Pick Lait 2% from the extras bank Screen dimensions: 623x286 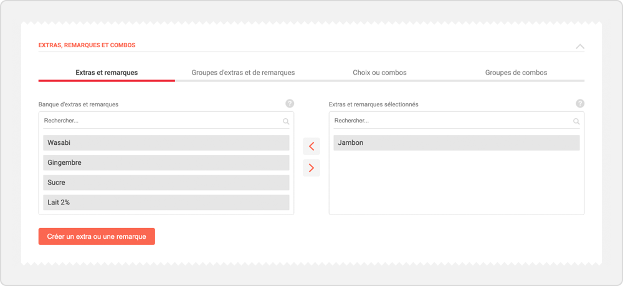tap(166, 203)
